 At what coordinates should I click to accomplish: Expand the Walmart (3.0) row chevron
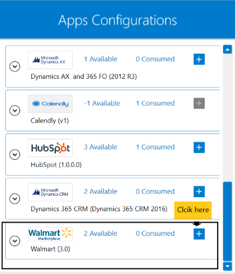[x=15, y=241]
